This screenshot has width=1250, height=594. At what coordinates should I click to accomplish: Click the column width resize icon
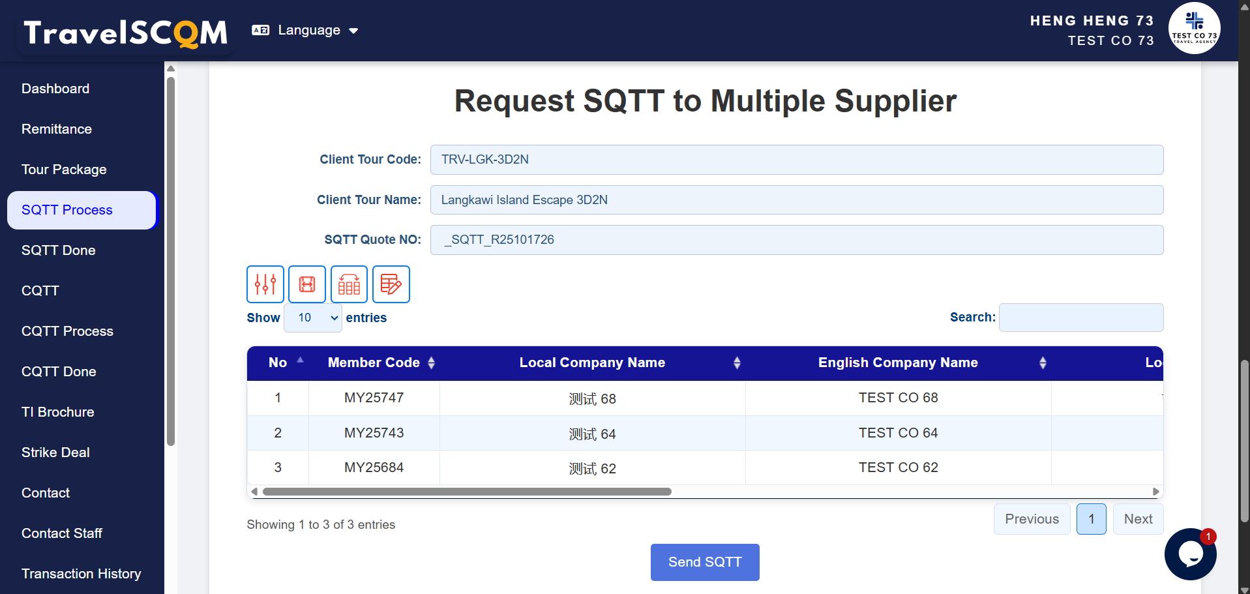[307, 284]
